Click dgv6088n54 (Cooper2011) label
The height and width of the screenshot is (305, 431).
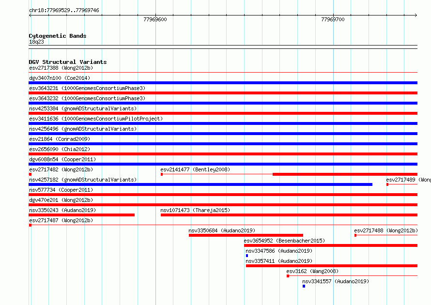[x=62, y=159]
